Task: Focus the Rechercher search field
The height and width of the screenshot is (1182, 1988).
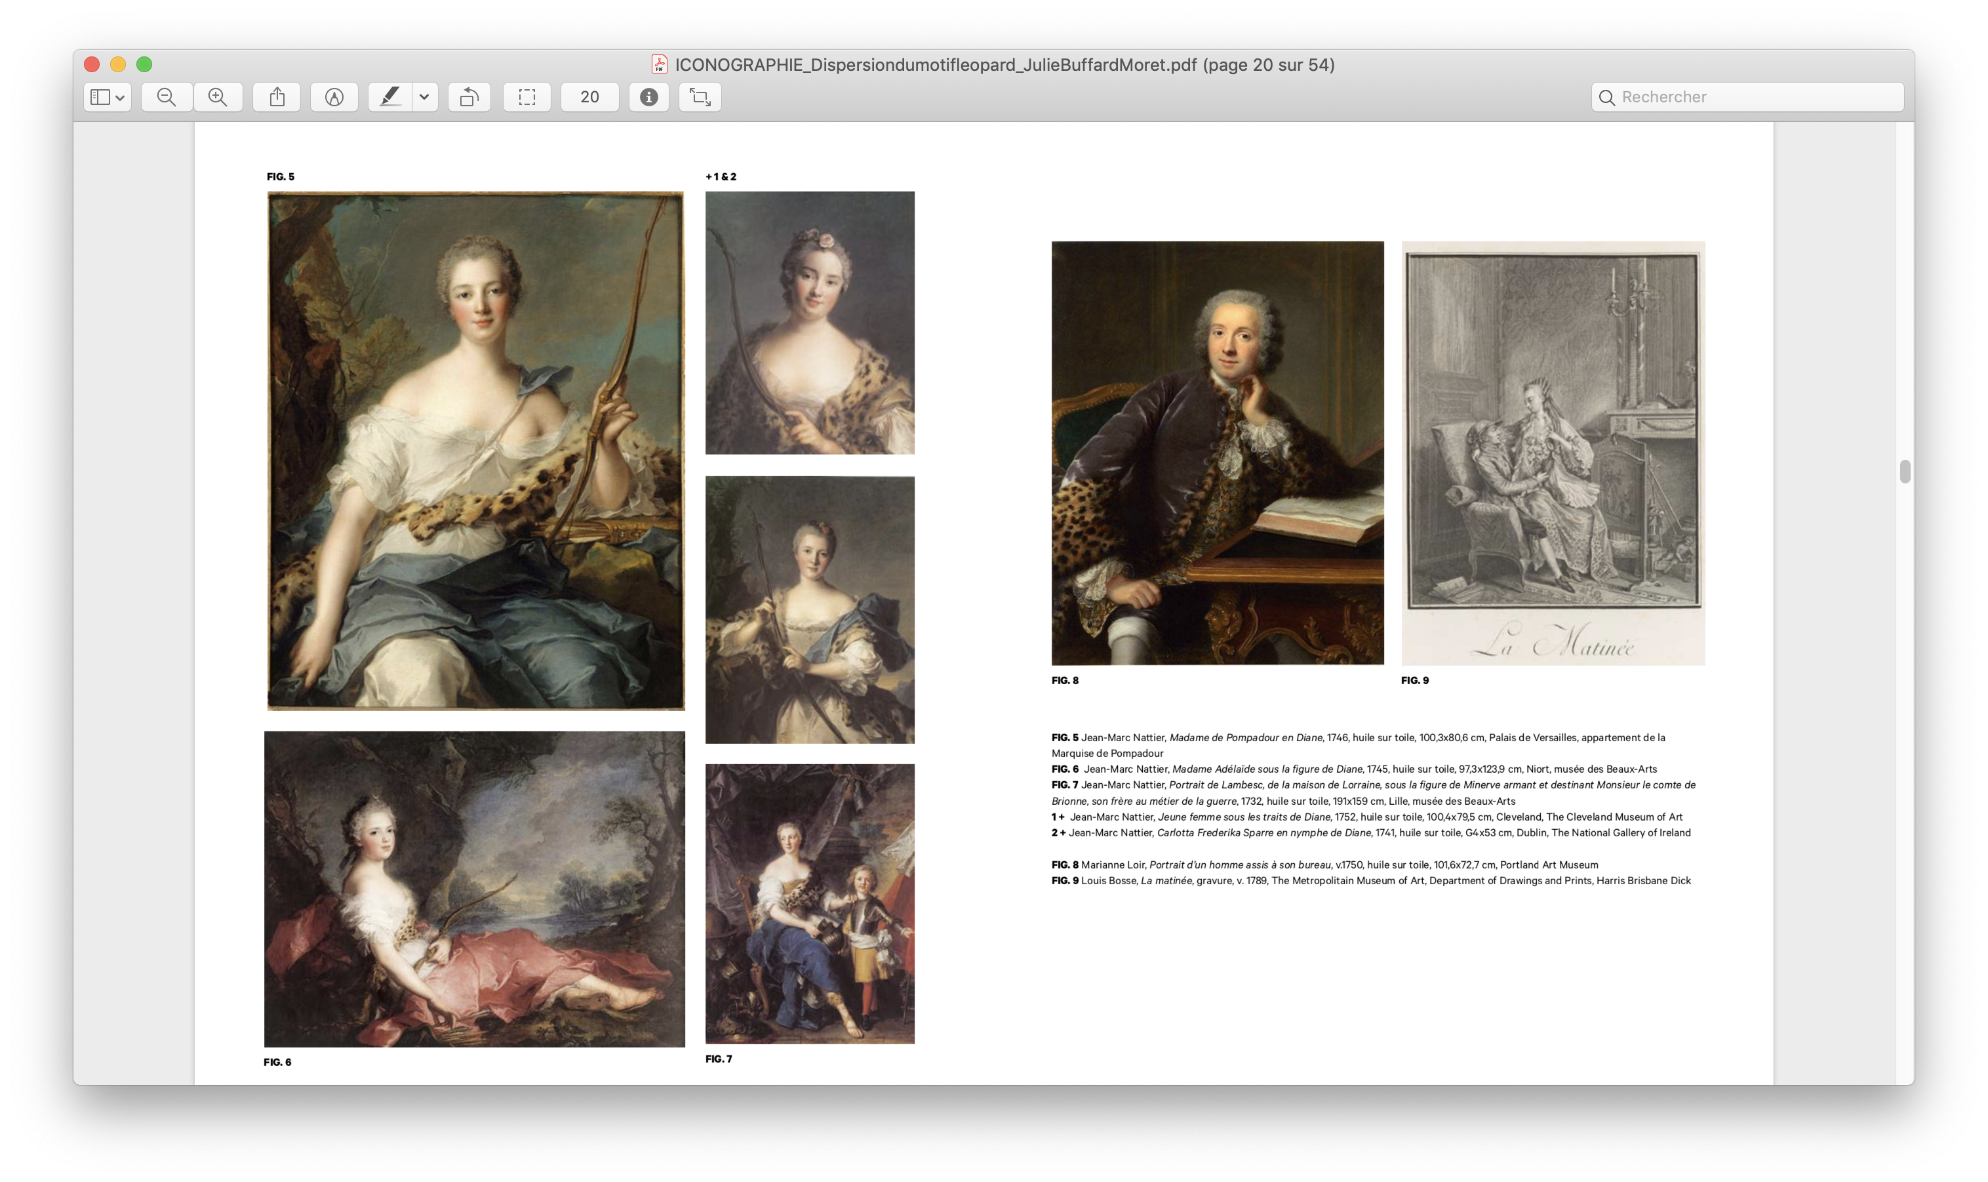Action: pos(1747,97)
